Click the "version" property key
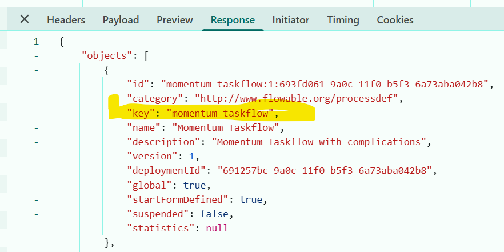The image size is (504, 252). click(x=153, y=156)
